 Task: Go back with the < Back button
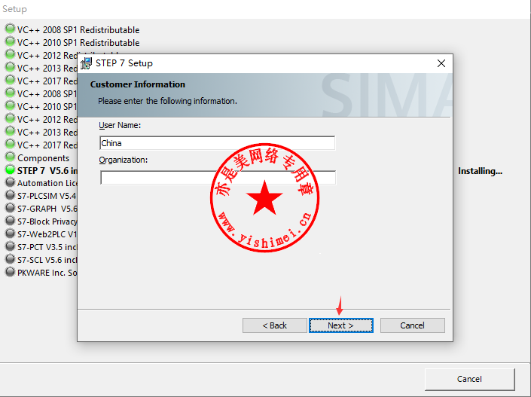click(275, 325)
